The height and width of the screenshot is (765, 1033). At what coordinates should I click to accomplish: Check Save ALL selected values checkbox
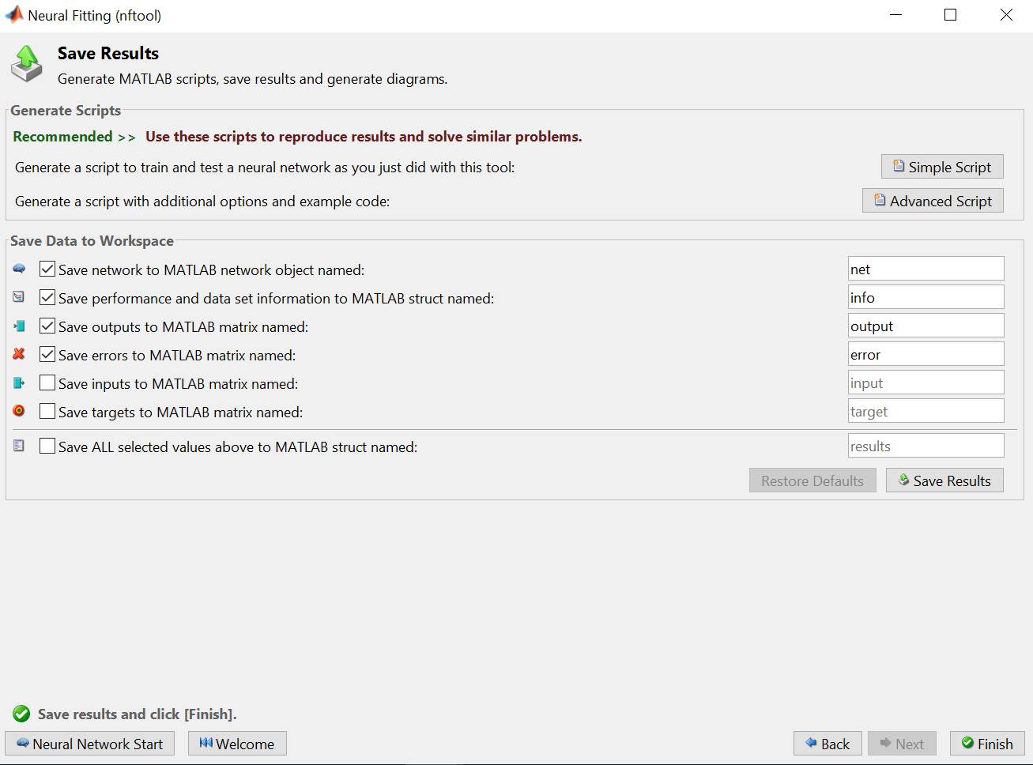pos(47,447)
